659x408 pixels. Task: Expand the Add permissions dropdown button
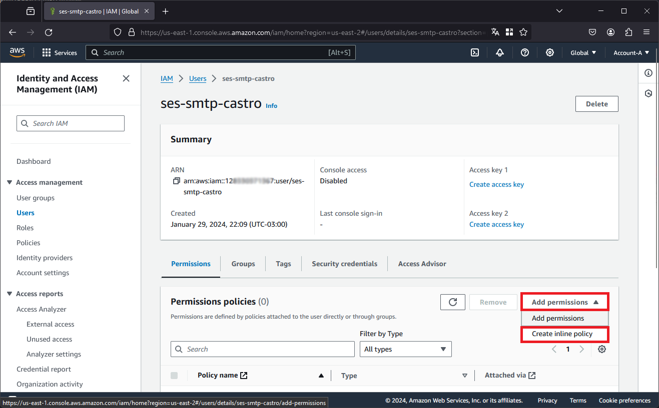pyautogui.click(x=565, y=302)
